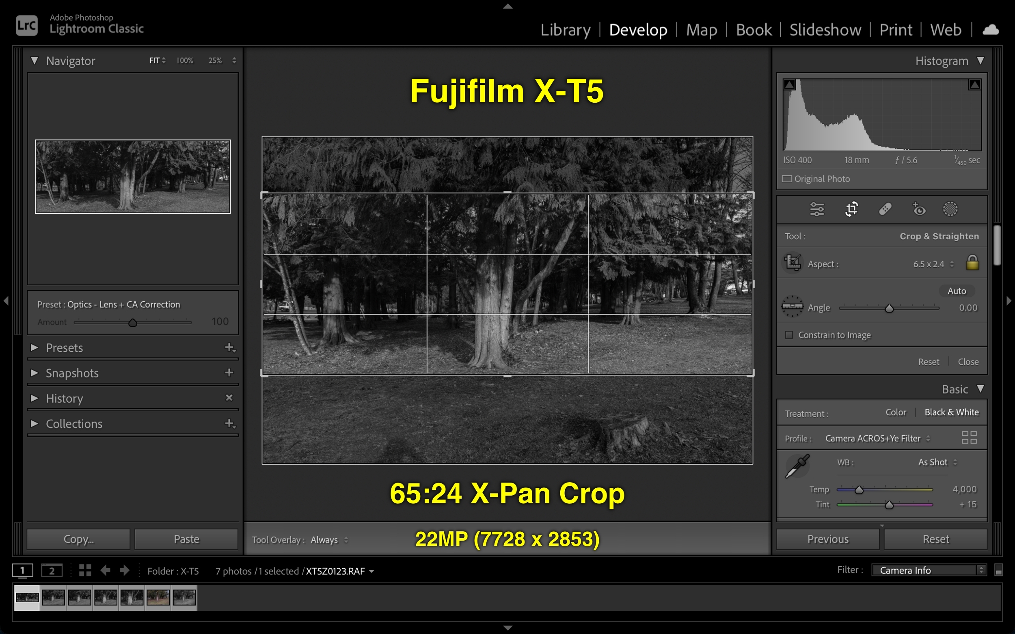1015x634 pixels.
Task: Switch to the Book module
Action: [754, 30]
